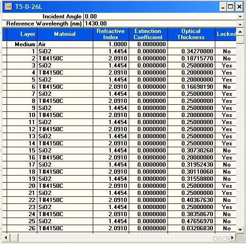Select the Locked column header
This screenshot has width=247, height=244.
(x=226, y=34)
